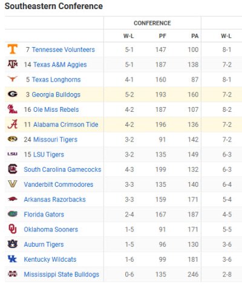This screenshot has width=242, height=289.
Task: Click the CONFERENCE group header
Action: pyautogui.click(x=152, y=23)
